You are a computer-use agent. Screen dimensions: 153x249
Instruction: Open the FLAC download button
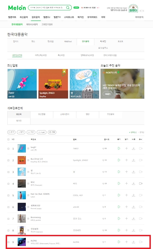[x=42, y=132]
